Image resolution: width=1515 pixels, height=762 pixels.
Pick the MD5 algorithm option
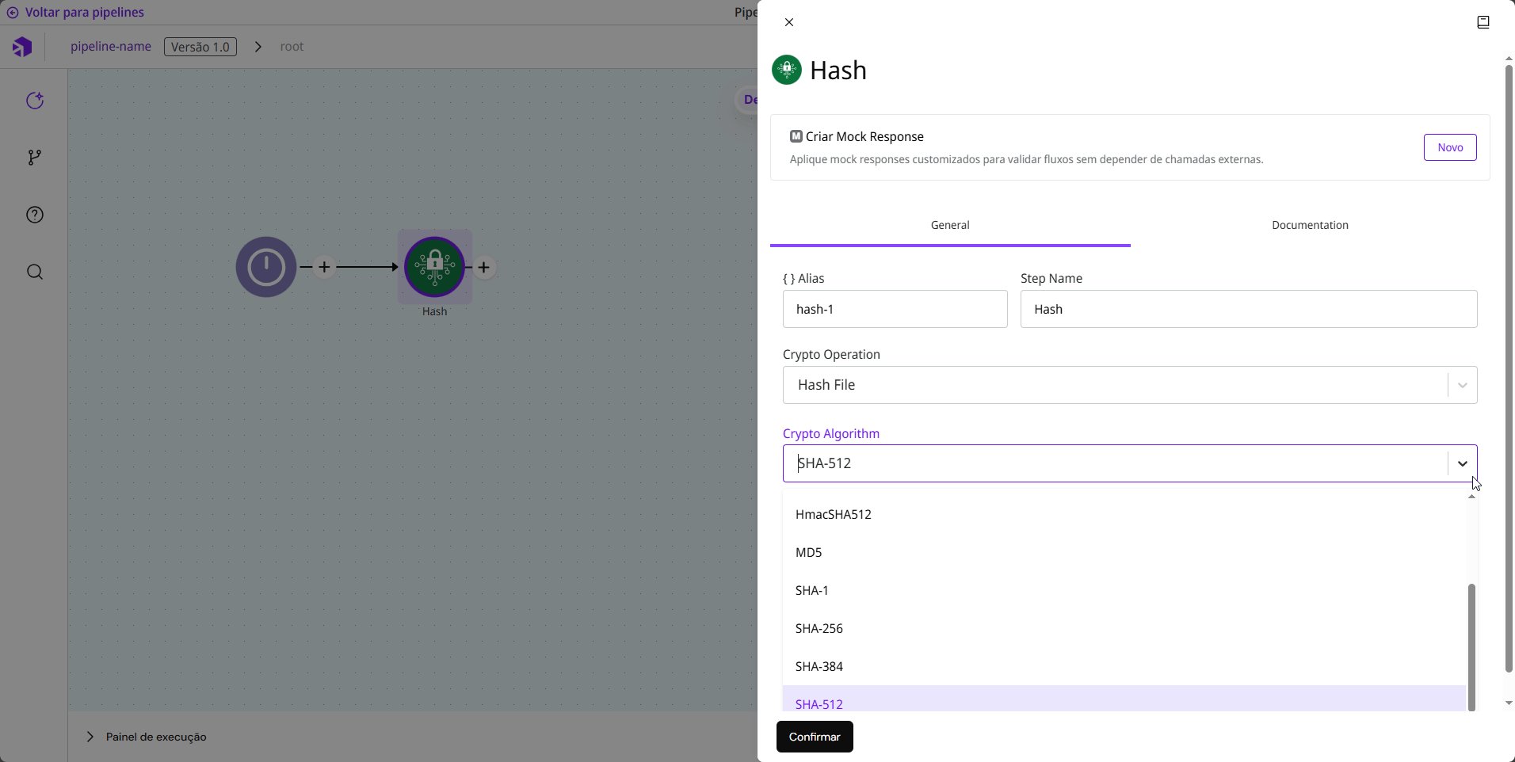click(809, 552)
